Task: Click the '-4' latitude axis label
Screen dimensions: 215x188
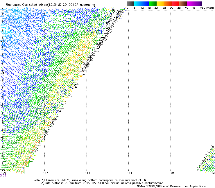Action: 3,73
